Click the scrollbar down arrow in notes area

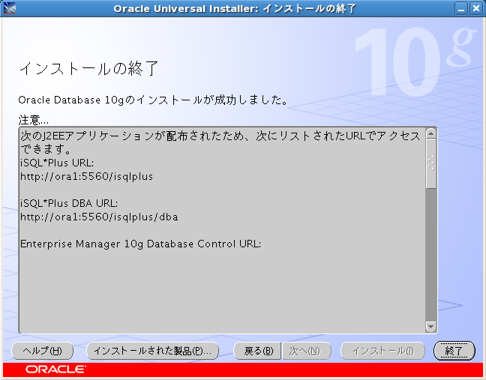(x=430, y=327)
